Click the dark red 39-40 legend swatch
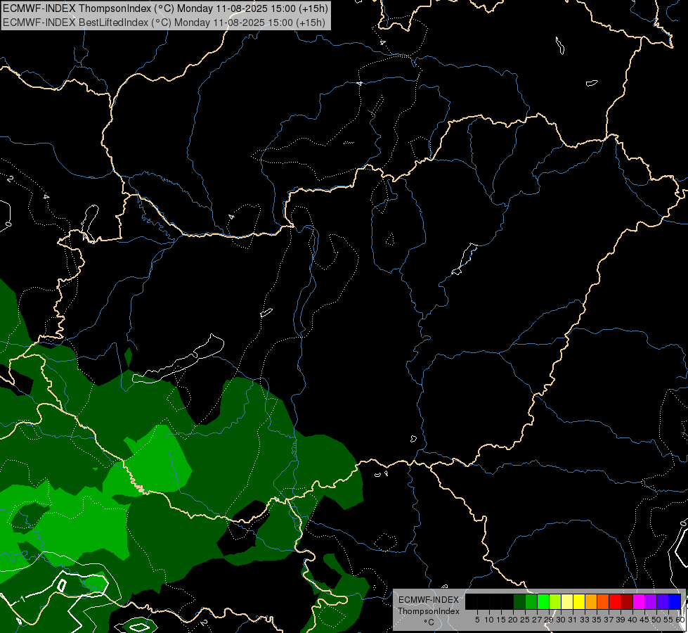688x633 pixels. 627,602
